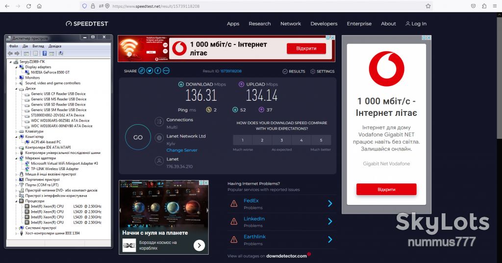Click the Speedtest logo

[87, 23]
